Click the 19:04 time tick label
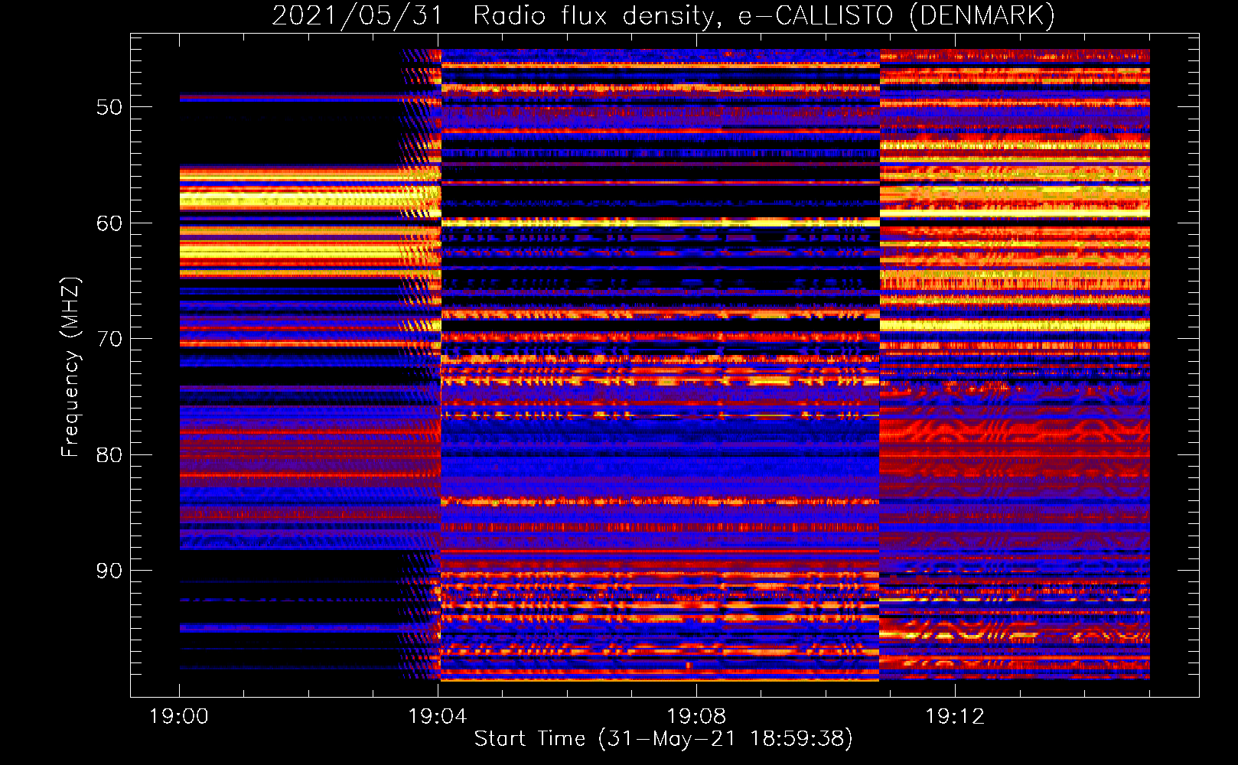Image resolution: width=1238 pixels, height=765 pixels. (x=438, y=717)
